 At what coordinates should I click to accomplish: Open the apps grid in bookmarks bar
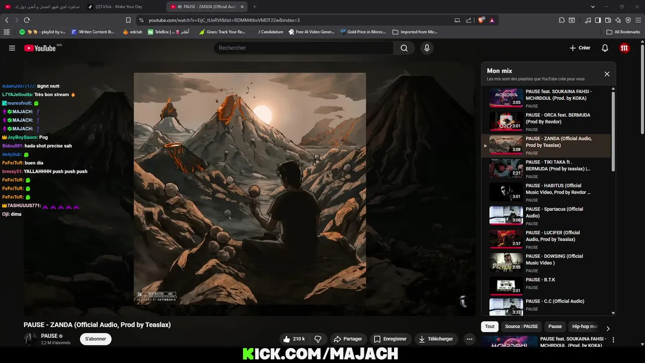point(7,32)
